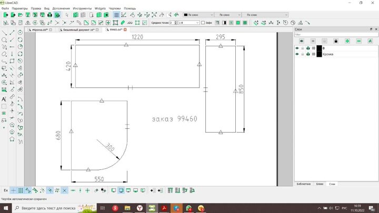Click the Print icon in toolbar
The image size is (379, 213).
coord(50,15)
